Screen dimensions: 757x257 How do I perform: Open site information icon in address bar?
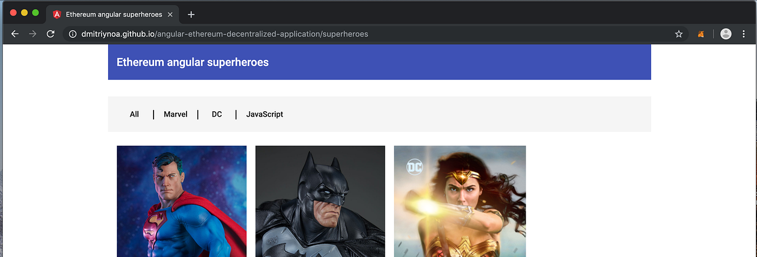pos(73,34)
